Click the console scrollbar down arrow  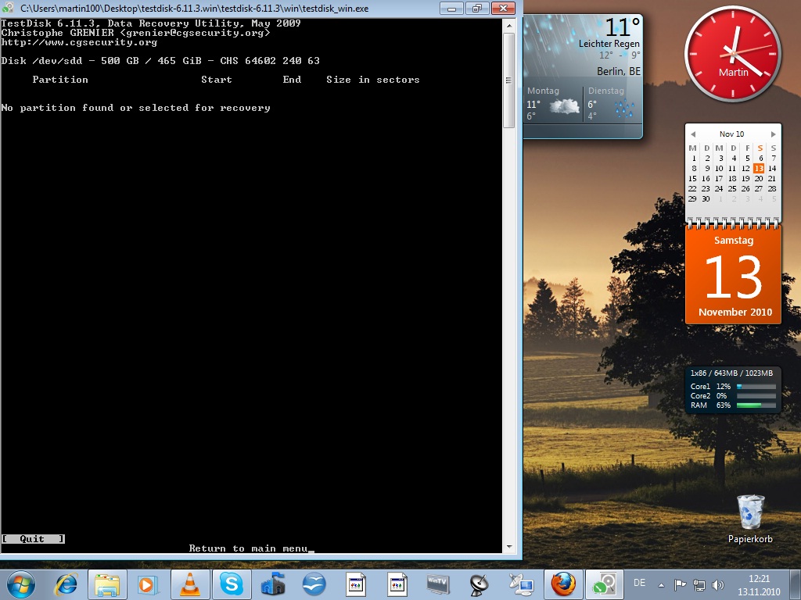508,547
